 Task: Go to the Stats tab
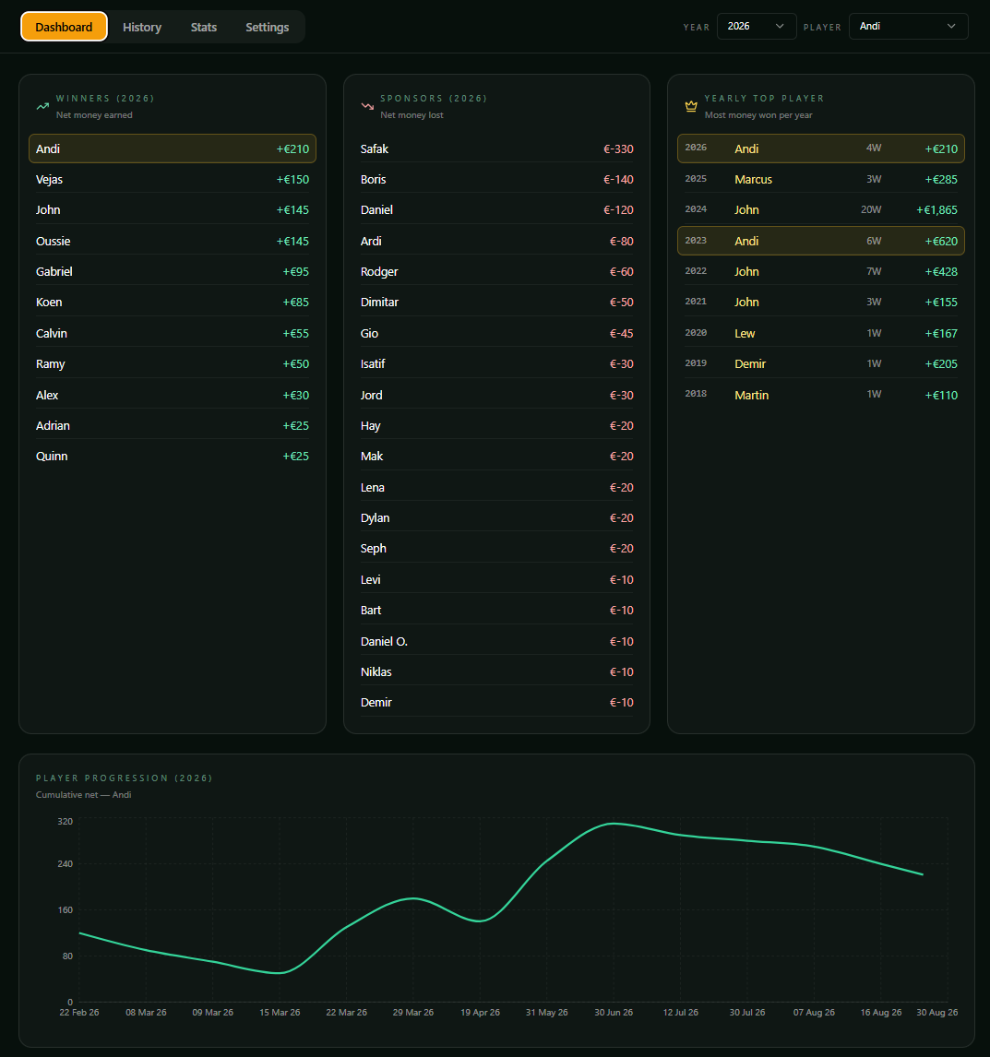point(204,27)
